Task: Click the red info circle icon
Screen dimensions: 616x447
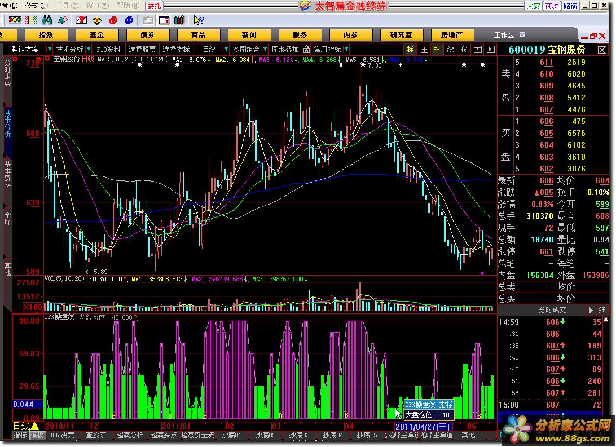Action: (113, 20)
